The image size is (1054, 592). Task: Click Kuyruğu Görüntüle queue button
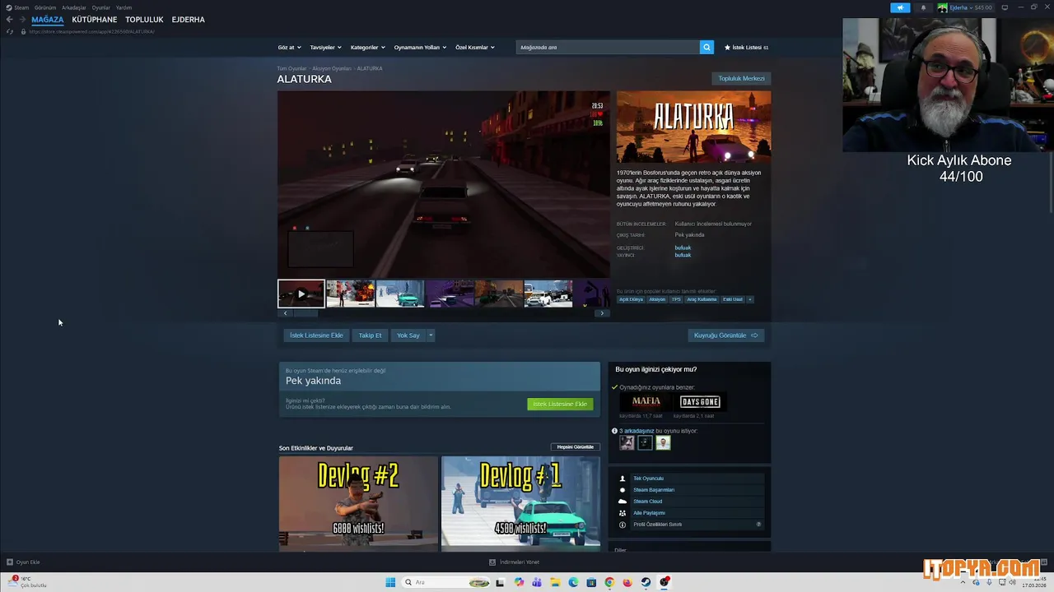click(x=725, y=335)
